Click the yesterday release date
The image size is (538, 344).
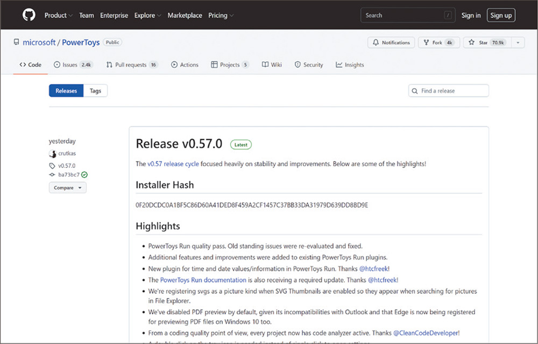[x=62, y=141]
